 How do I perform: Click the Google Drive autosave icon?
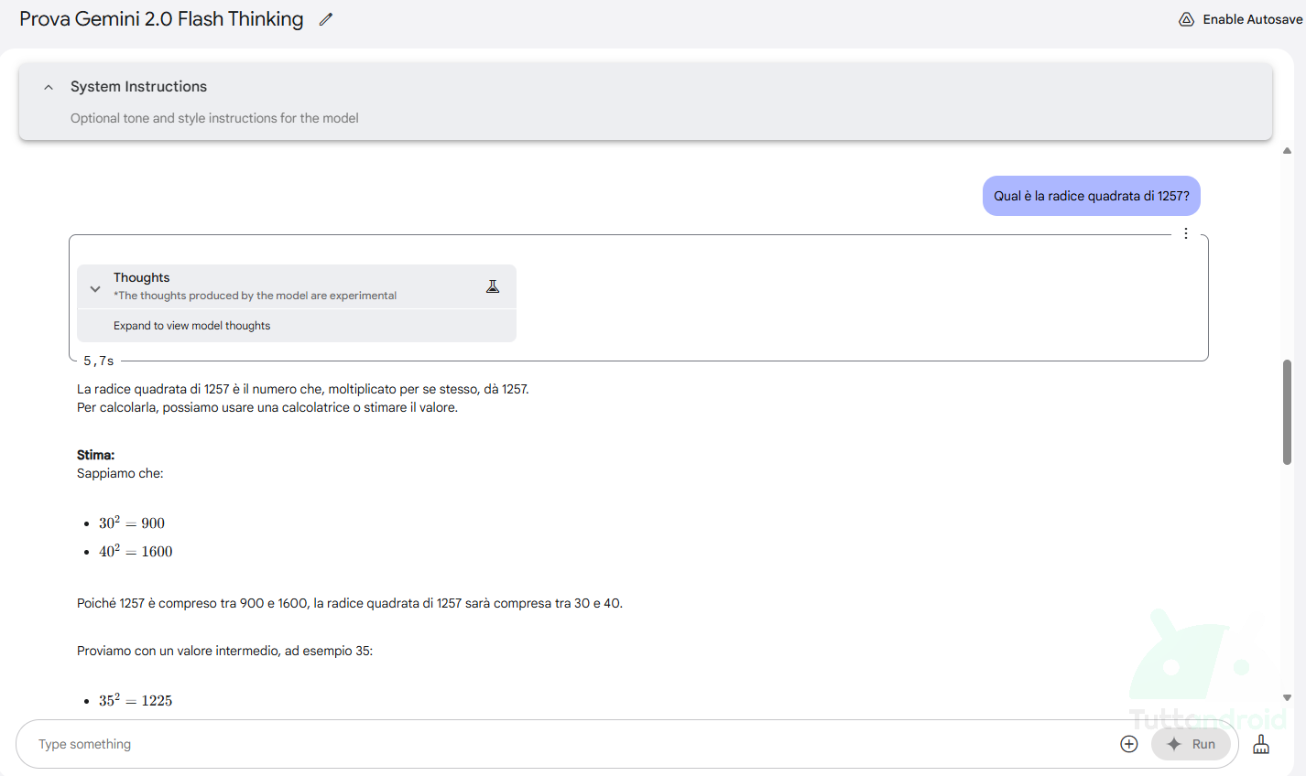1186,19
